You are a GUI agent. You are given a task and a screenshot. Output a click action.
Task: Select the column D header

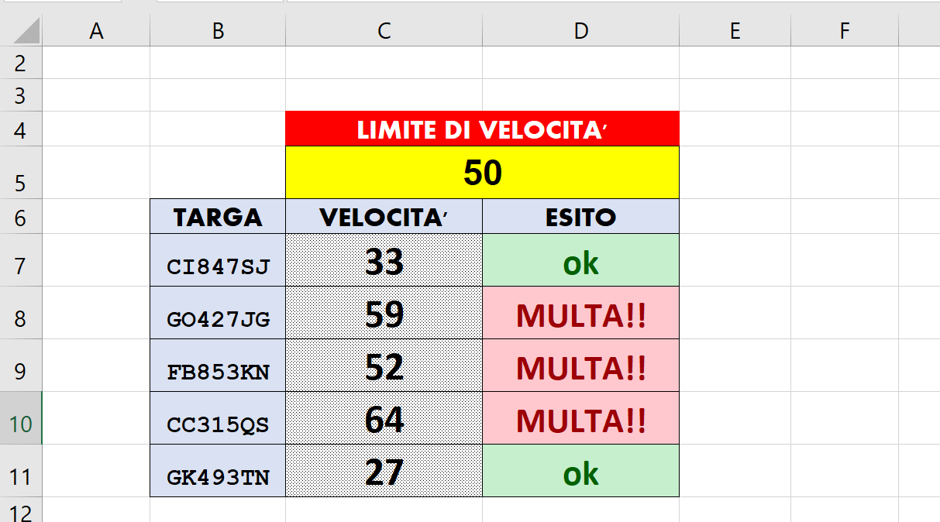click(580, 31)
